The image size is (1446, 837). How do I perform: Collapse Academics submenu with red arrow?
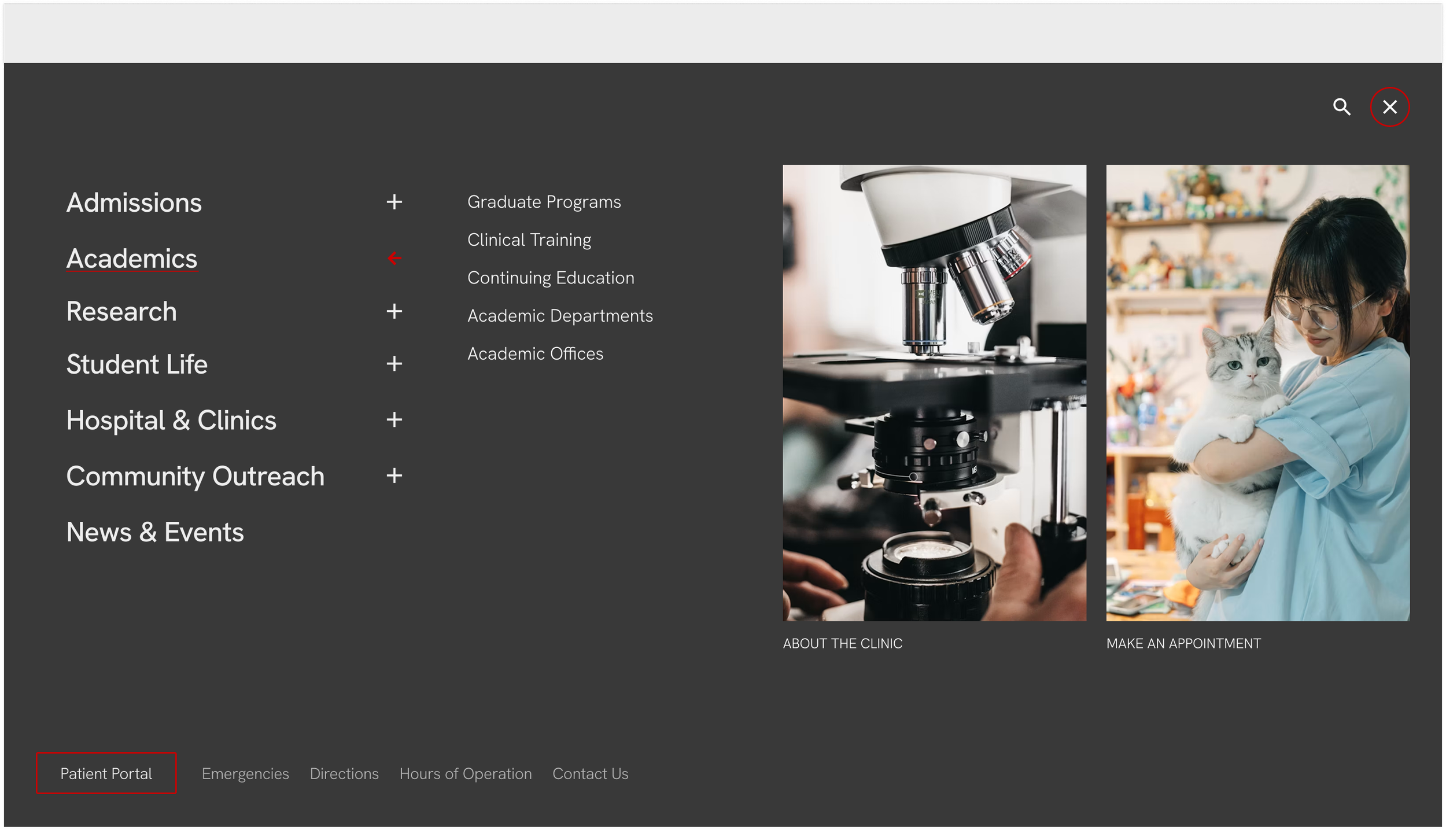pyautogui.click(x=394, y=258)
